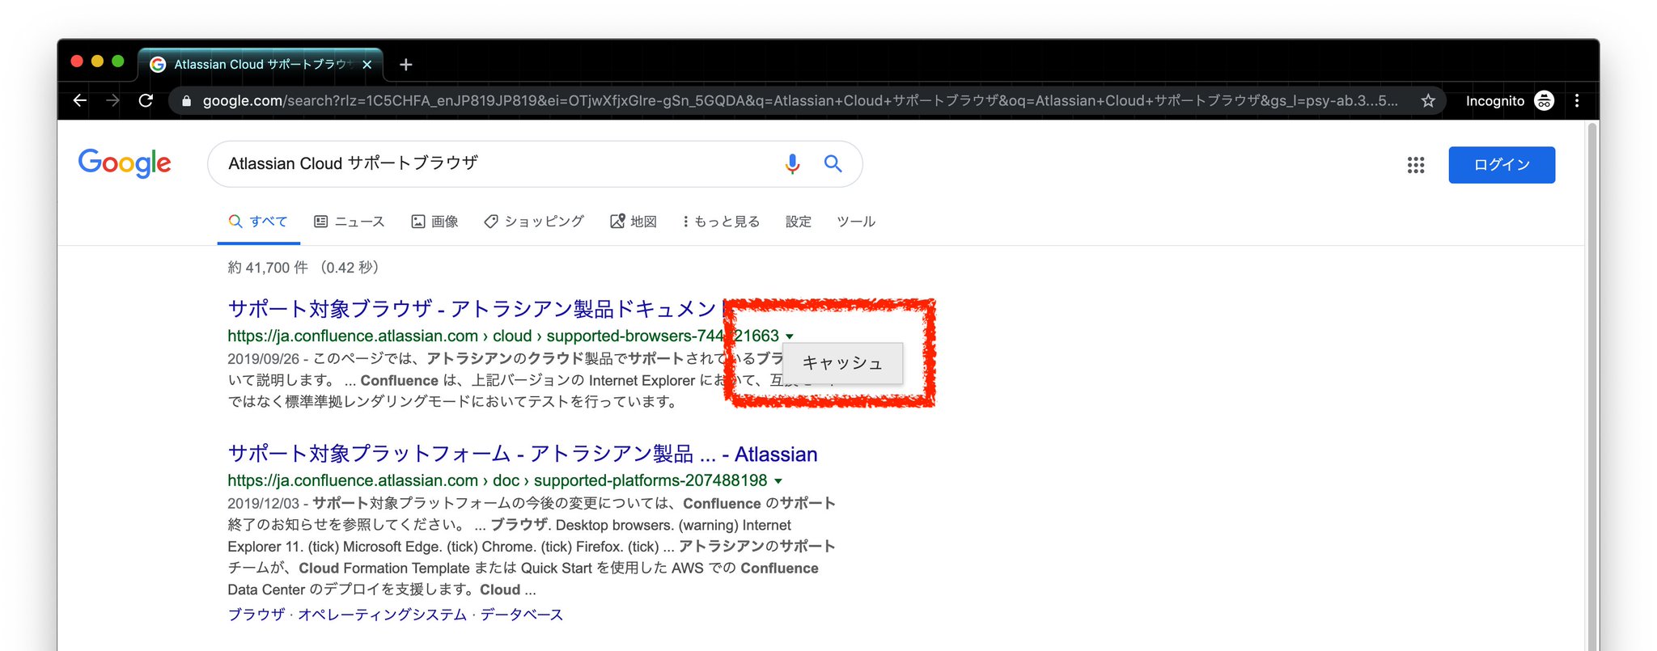This screenshot has height=651, width=1657.
Task: Open the Incognito profile icon
Action: coord(1544,100)
